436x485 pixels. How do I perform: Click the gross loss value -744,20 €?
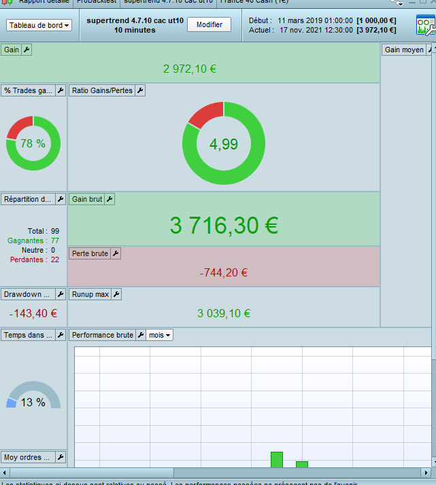pyautogui.click(x=224, y=272)
